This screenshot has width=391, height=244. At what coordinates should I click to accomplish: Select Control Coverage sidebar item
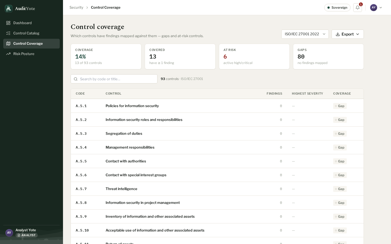click(31, 44)
